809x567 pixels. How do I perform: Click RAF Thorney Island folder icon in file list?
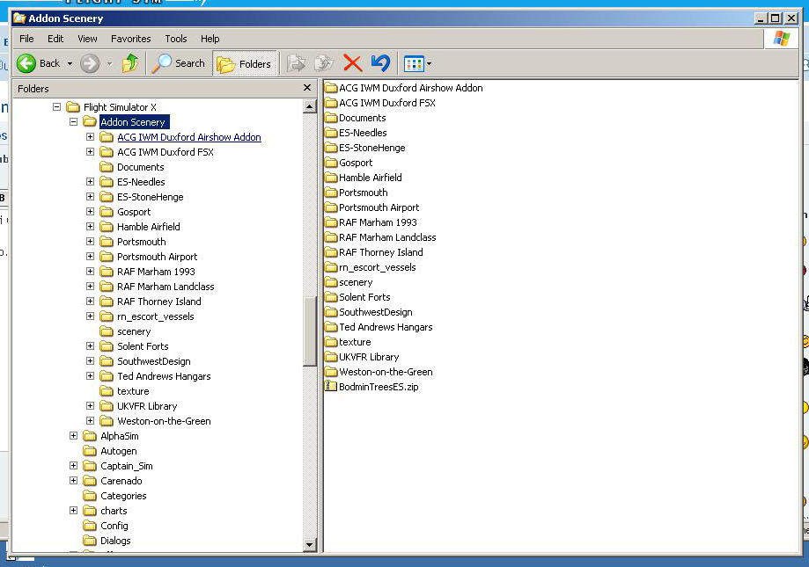tap(330, 252)
